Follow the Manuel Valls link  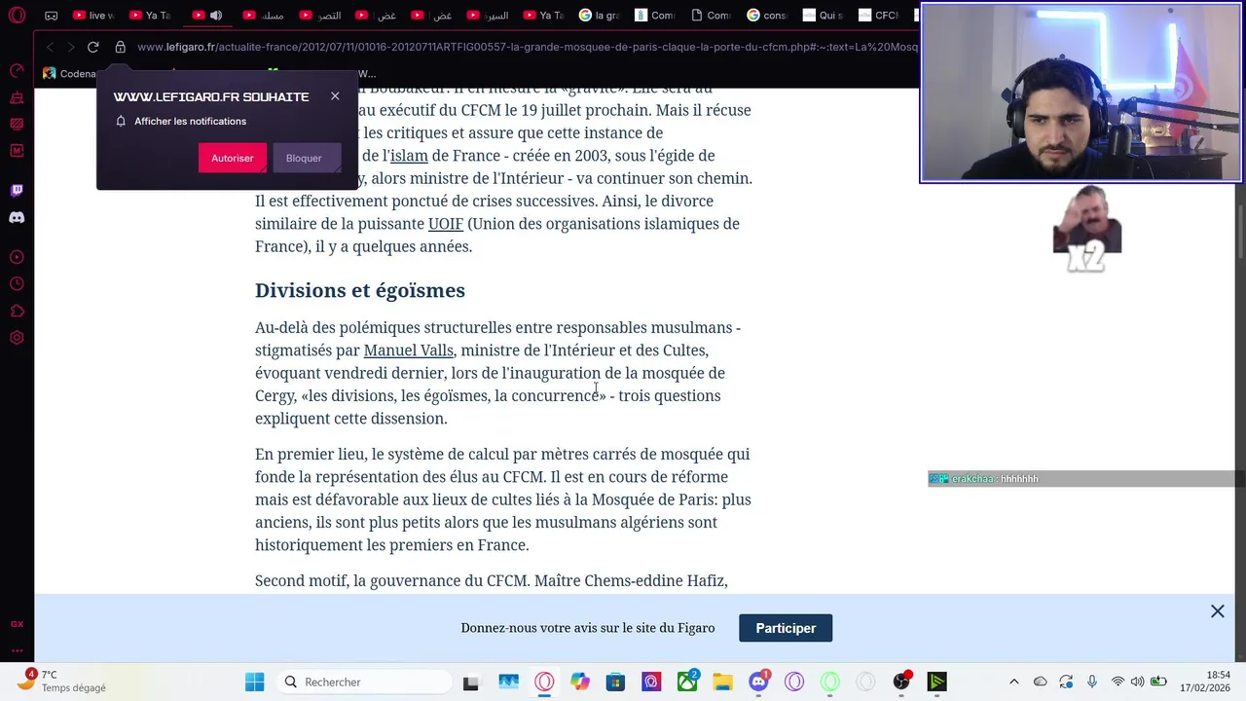[408, 350]
